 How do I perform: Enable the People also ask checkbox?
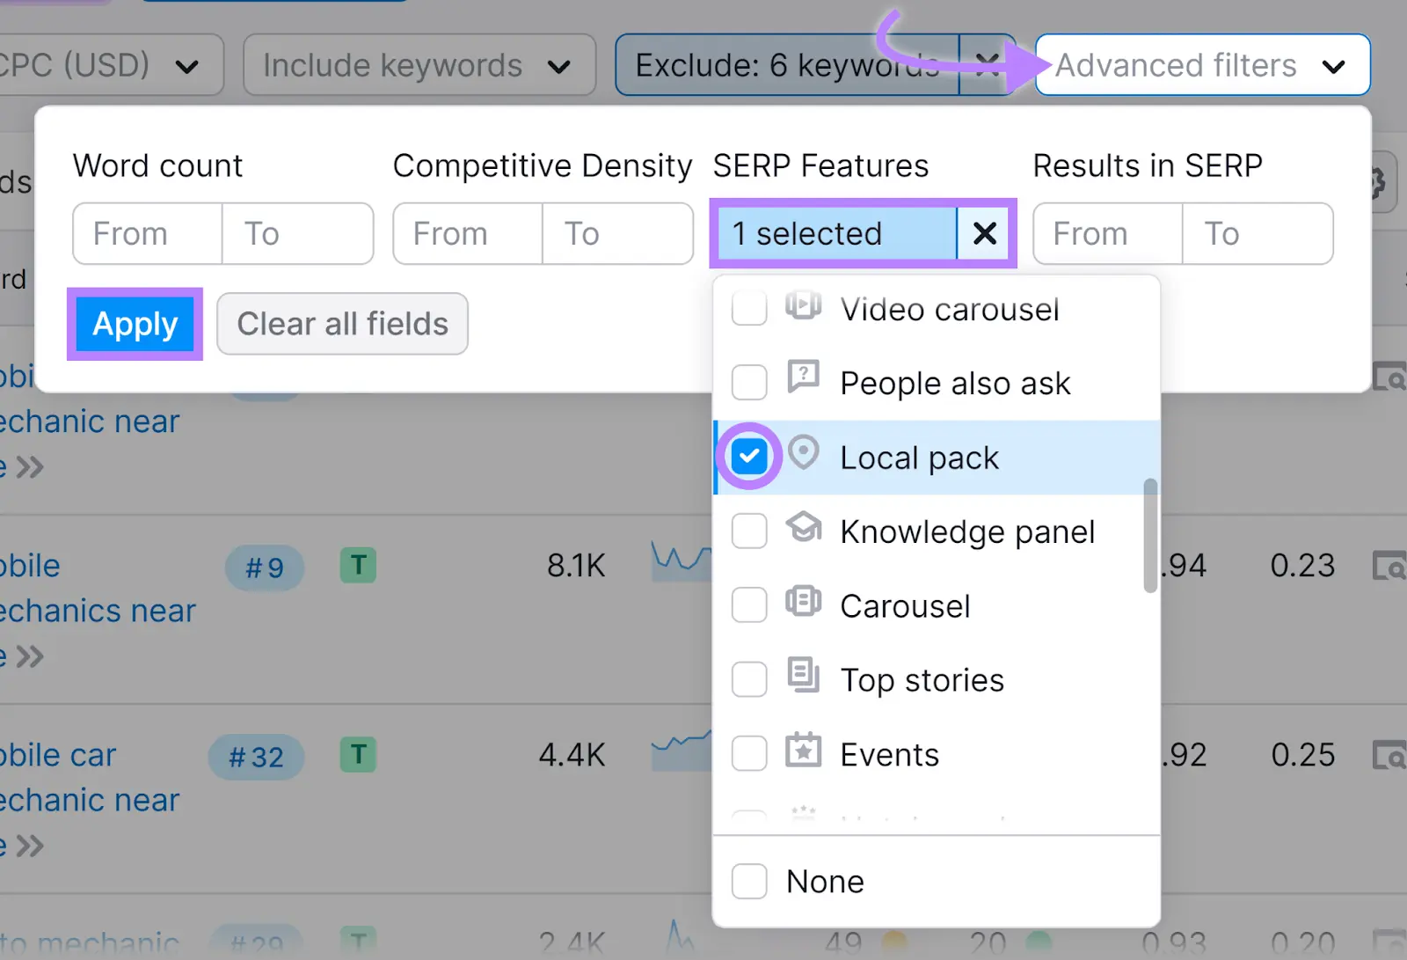click(748, 382)
